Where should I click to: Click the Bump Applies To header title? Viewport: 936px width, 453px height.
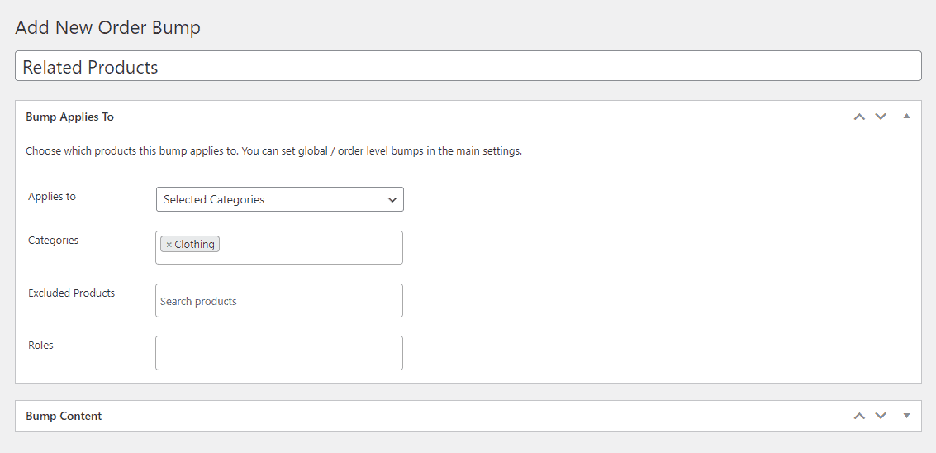coord(70,117)
